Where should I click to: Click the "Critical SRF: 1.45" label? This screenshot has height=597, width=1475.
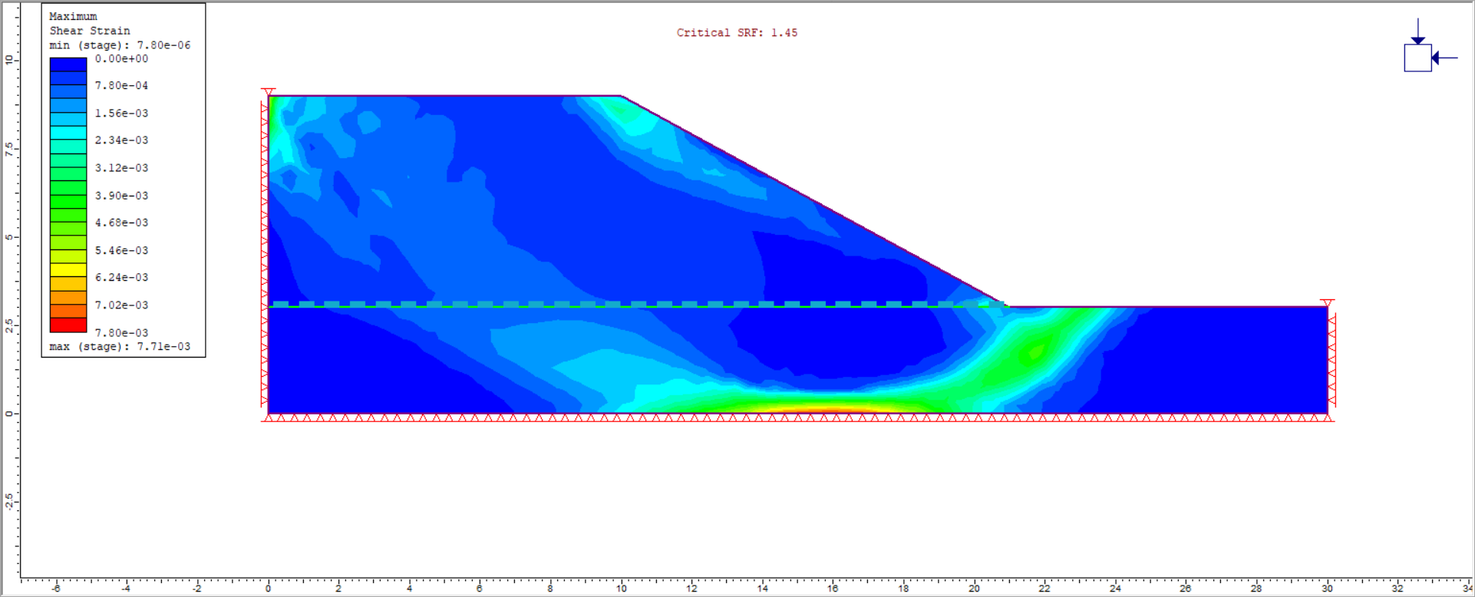pos(736,33)
